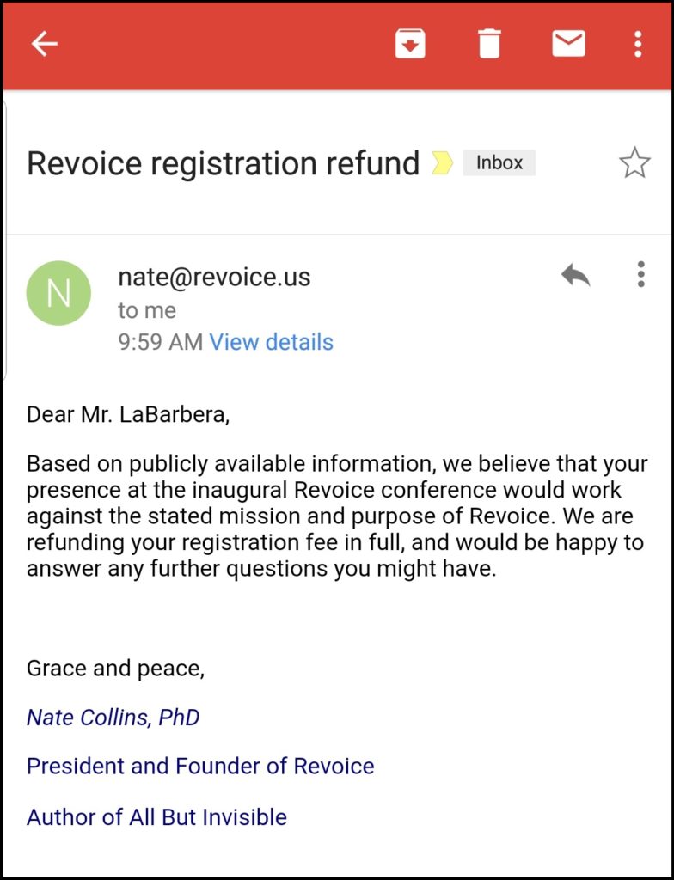
Task: Click the 9:59 AM timestamp
Action: [160, 342]
